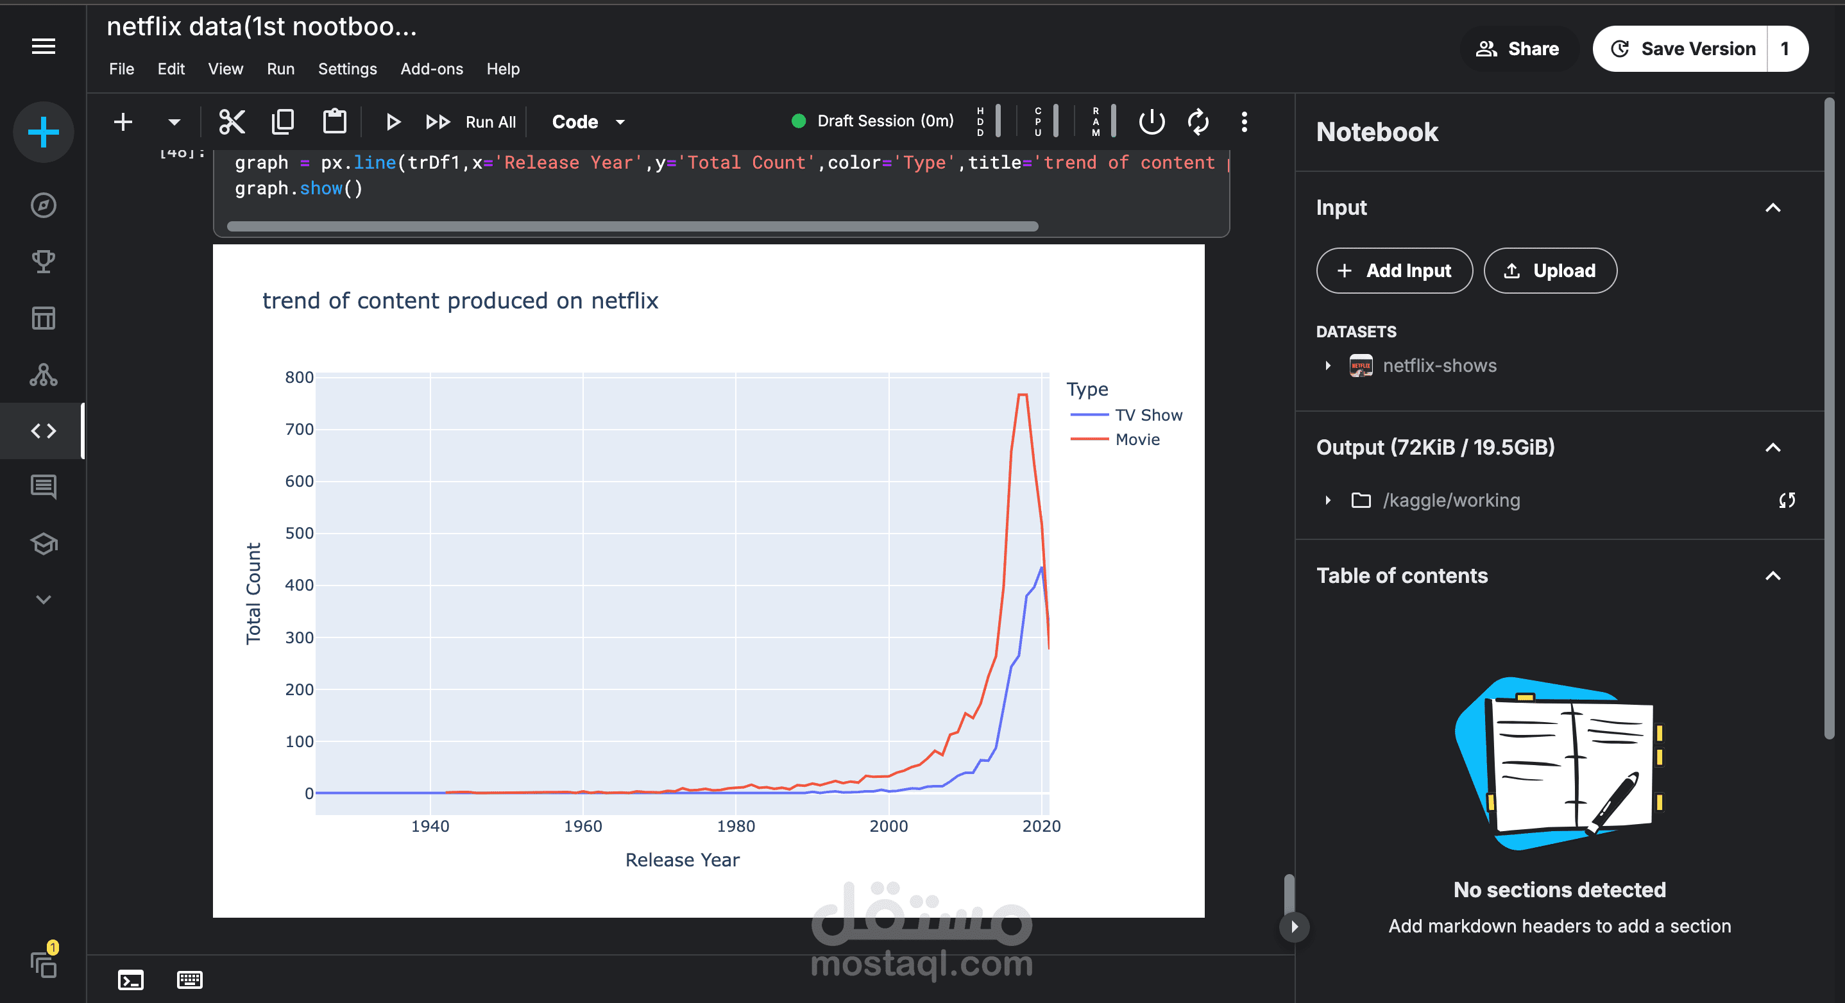
Task: Open the Code brackets icon in sidebar
Action: click(x=43, y=431)
